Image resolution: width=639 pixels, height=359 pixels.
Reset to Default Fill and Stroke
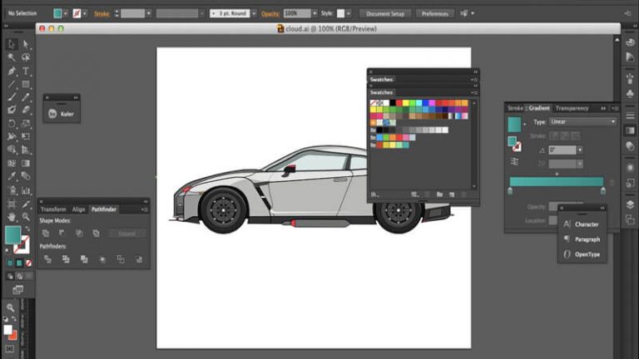pyautogui.click(x=7, y=250)
